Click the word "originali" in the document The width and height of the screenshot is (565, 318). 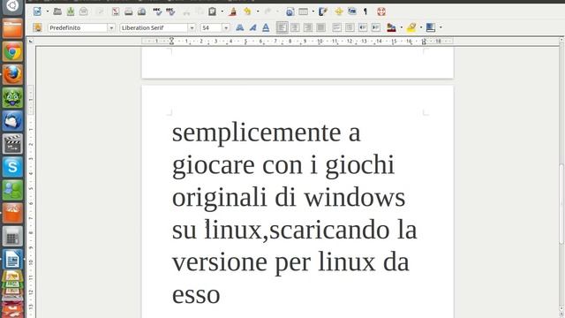click(219, 199)
